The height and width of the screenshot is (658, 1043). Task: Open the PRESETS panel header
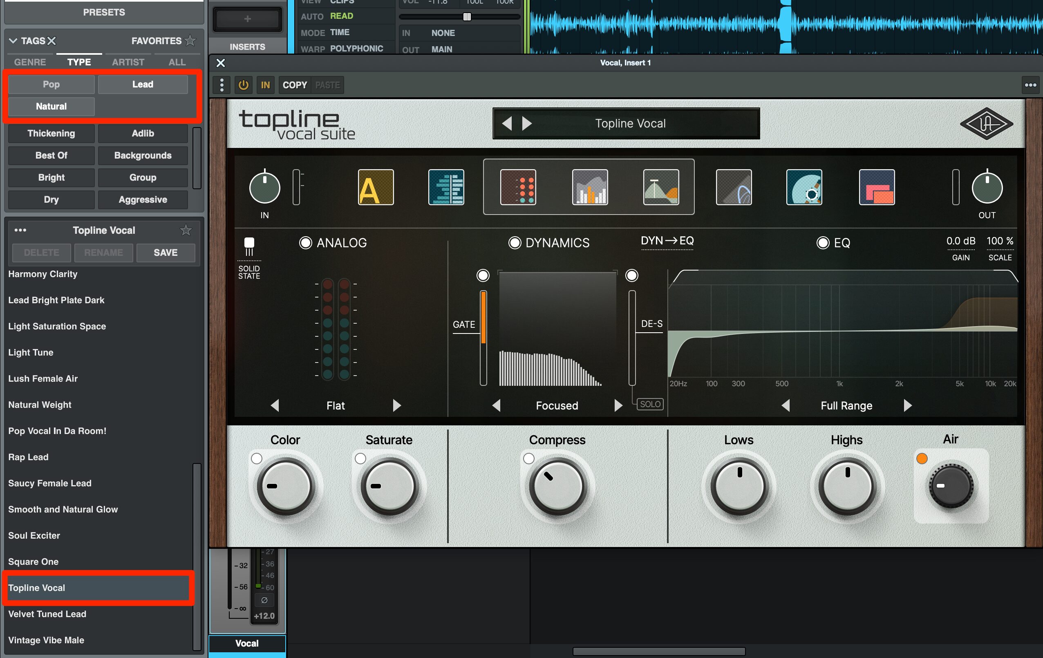pyautogui.click(x=104, y=12)
